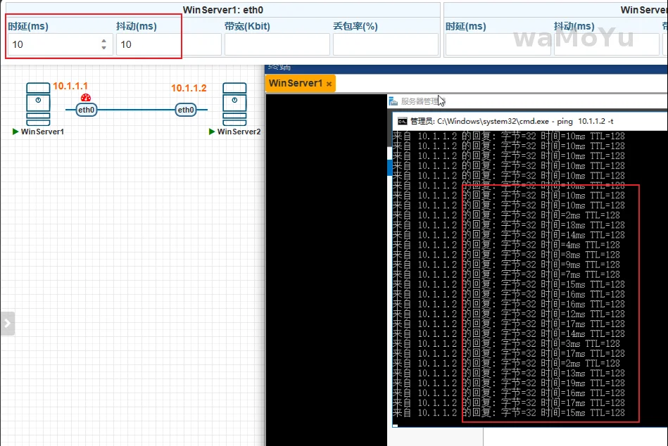Select the WinServer1 server node icon
The image size is (668, 446).
coord(38,104)
